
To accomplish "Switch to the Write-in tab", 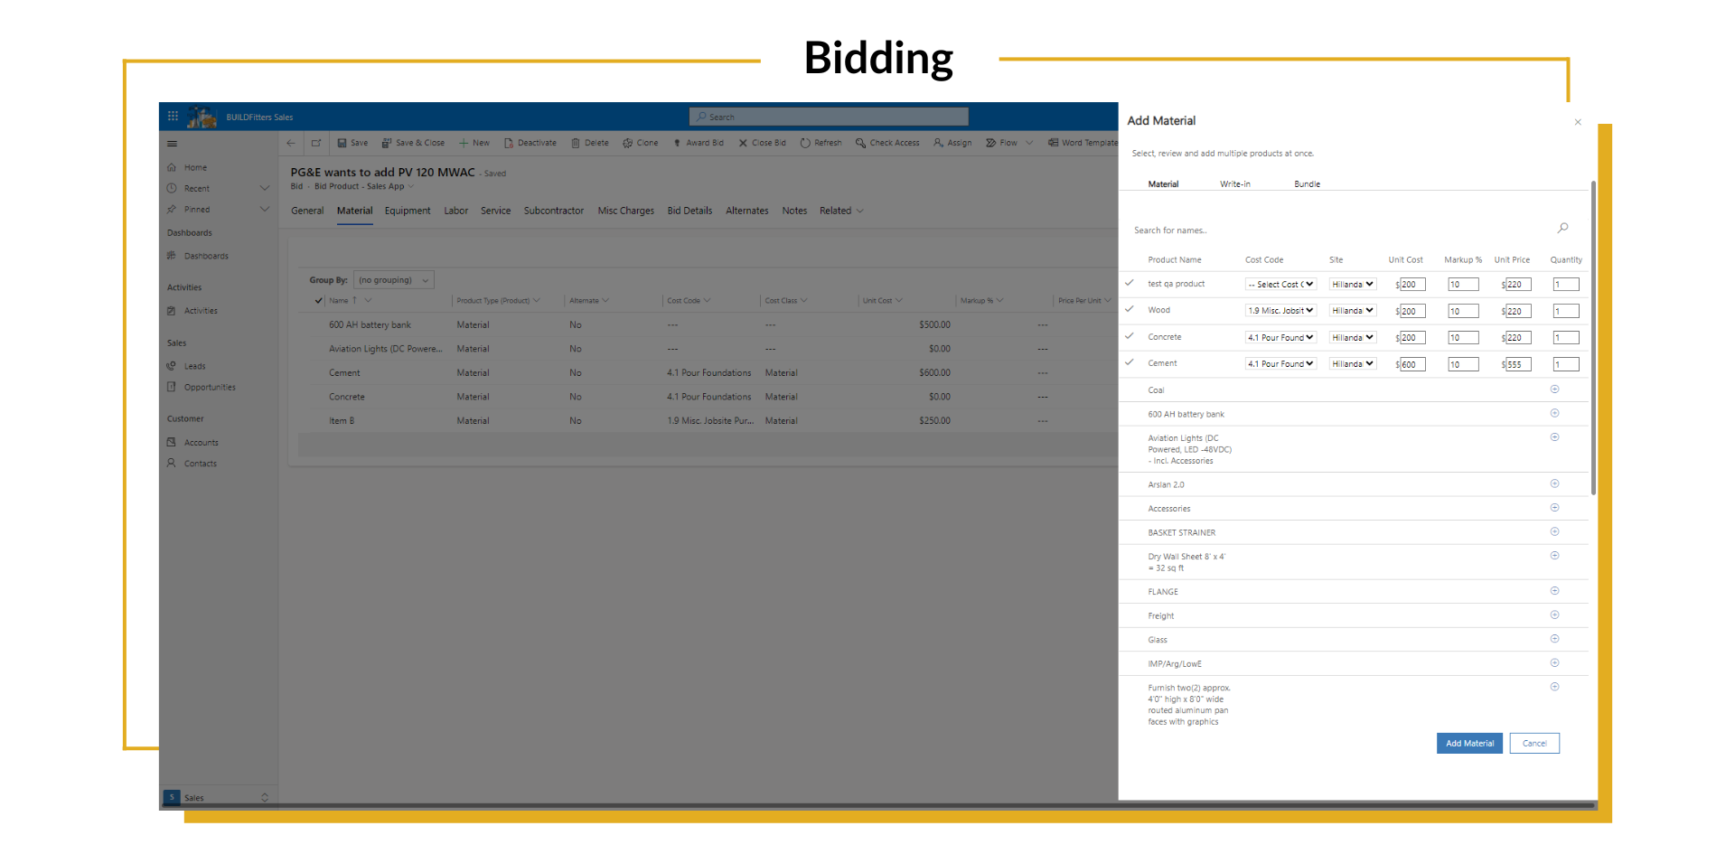I will (1234, 183).
